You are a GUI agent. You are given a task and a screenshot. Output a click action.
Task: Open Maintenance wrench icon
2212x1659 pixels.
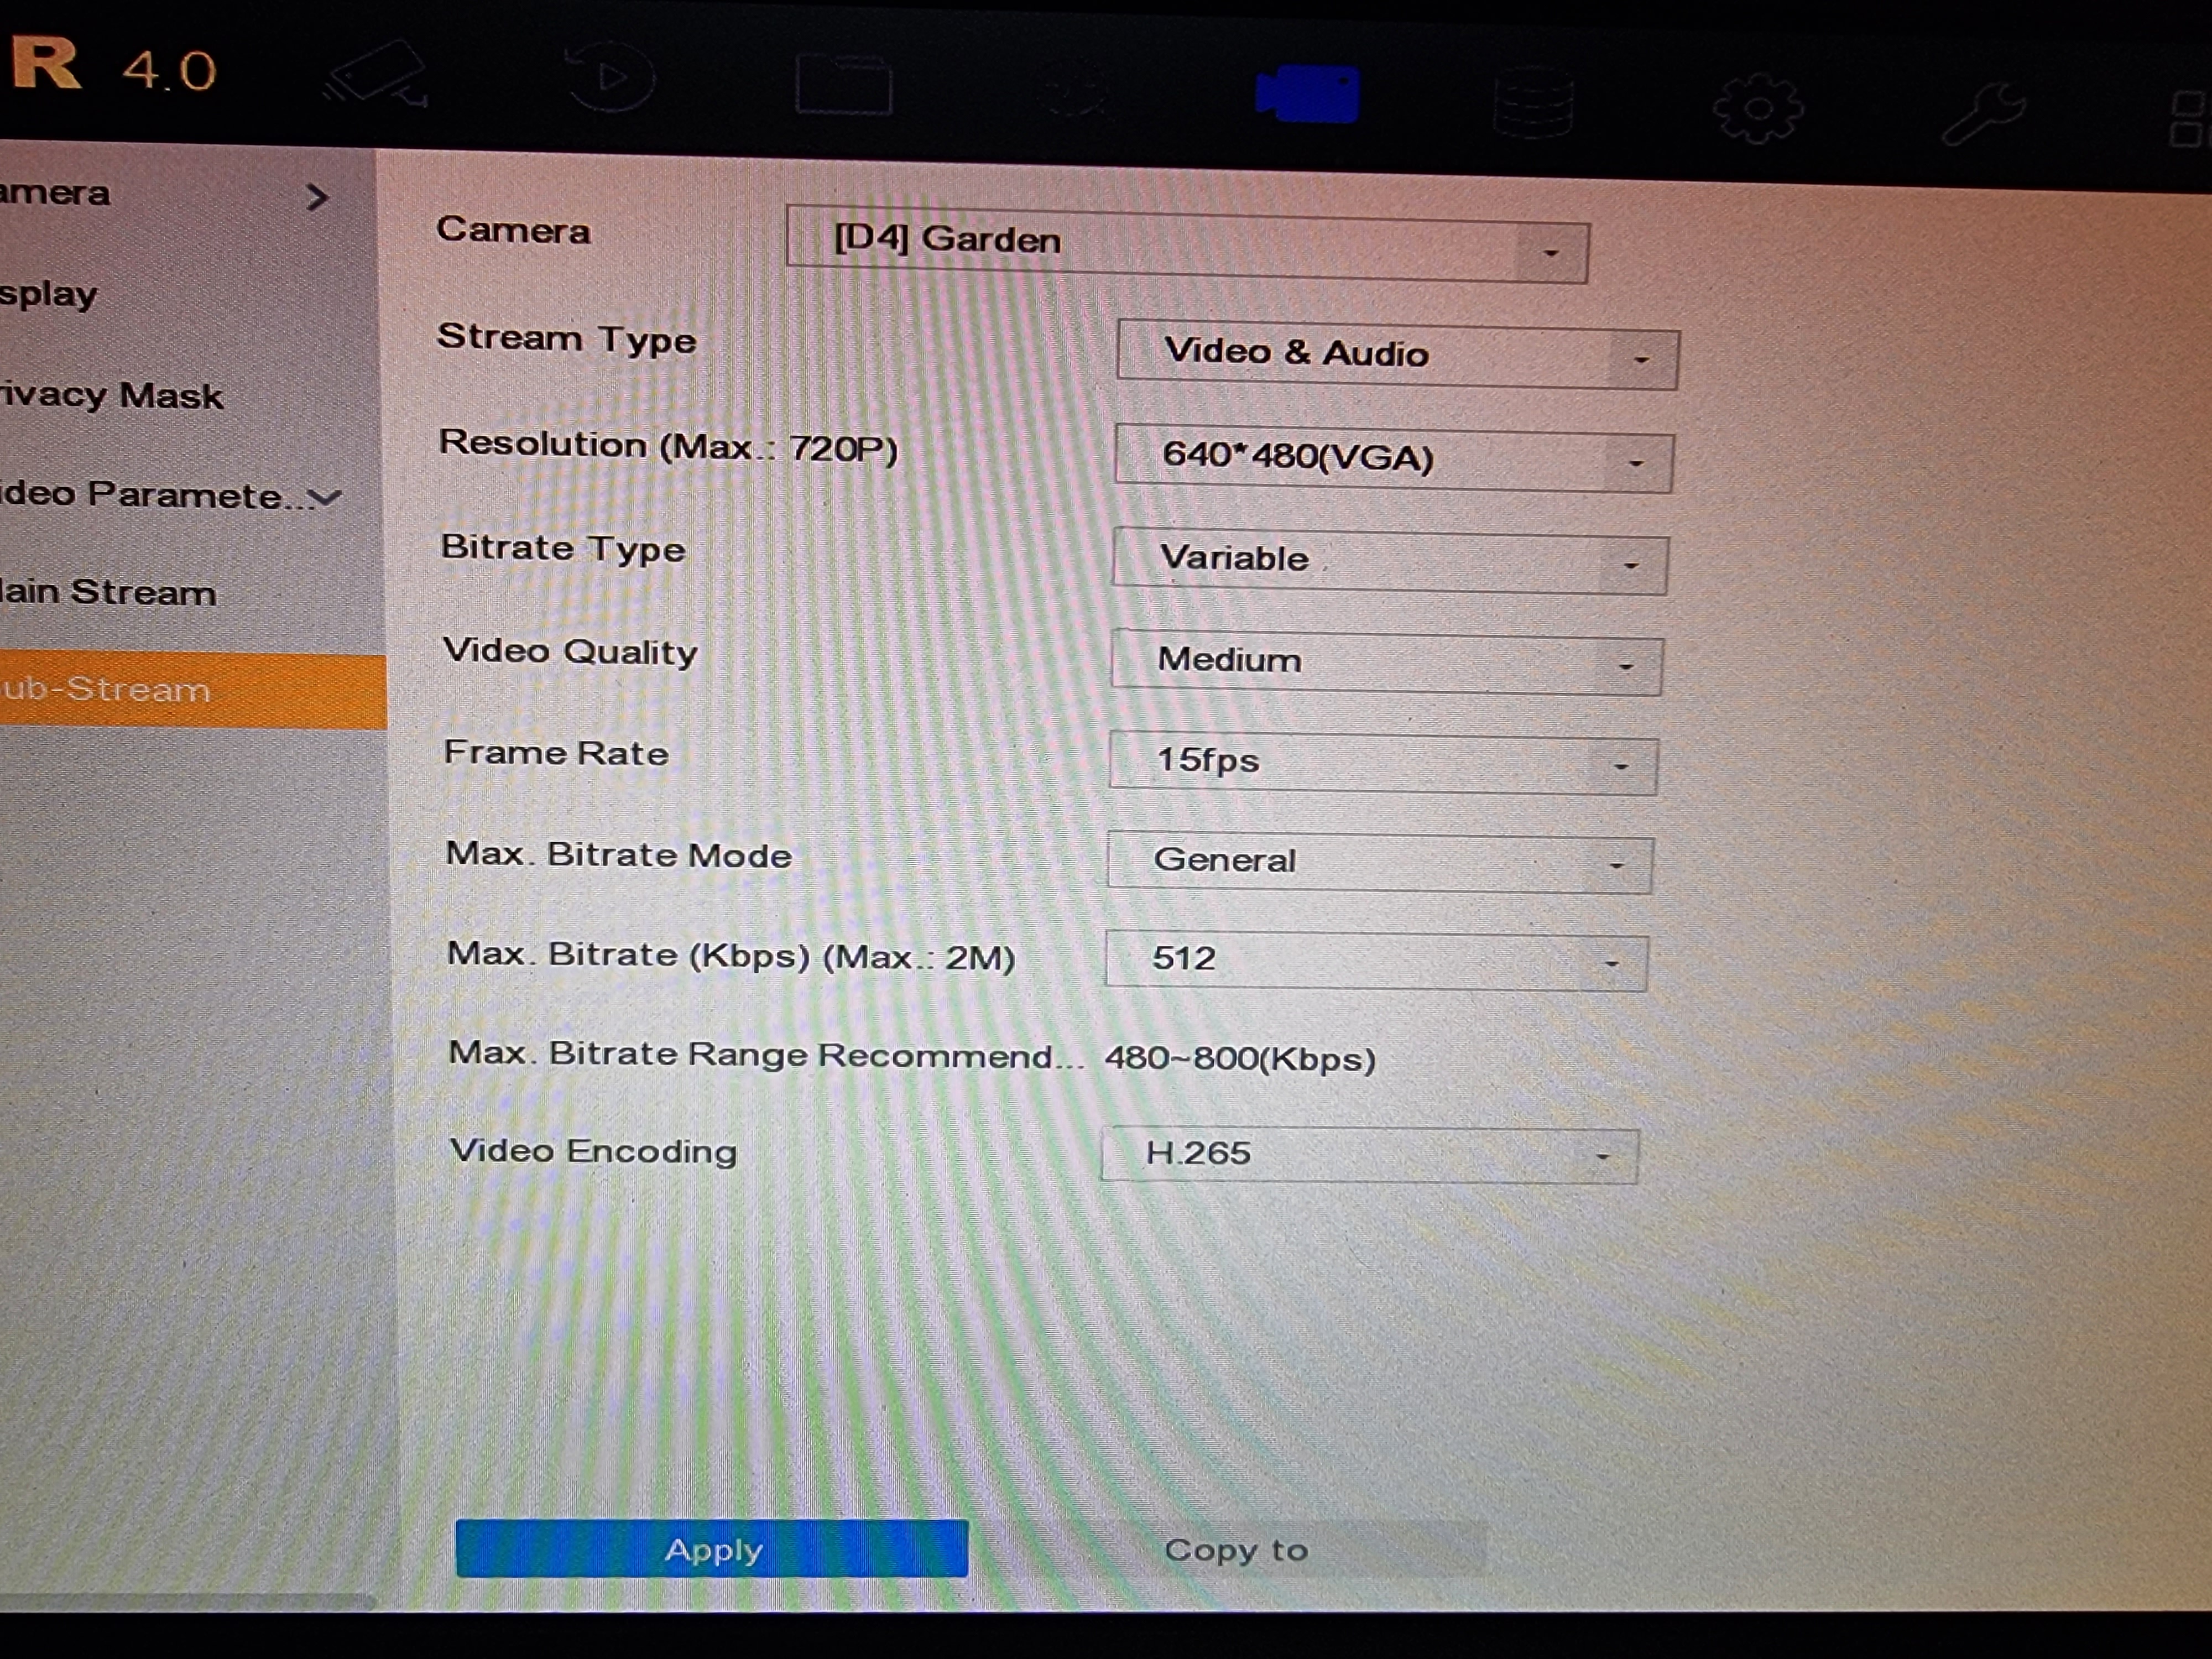tap(1983, 114)
